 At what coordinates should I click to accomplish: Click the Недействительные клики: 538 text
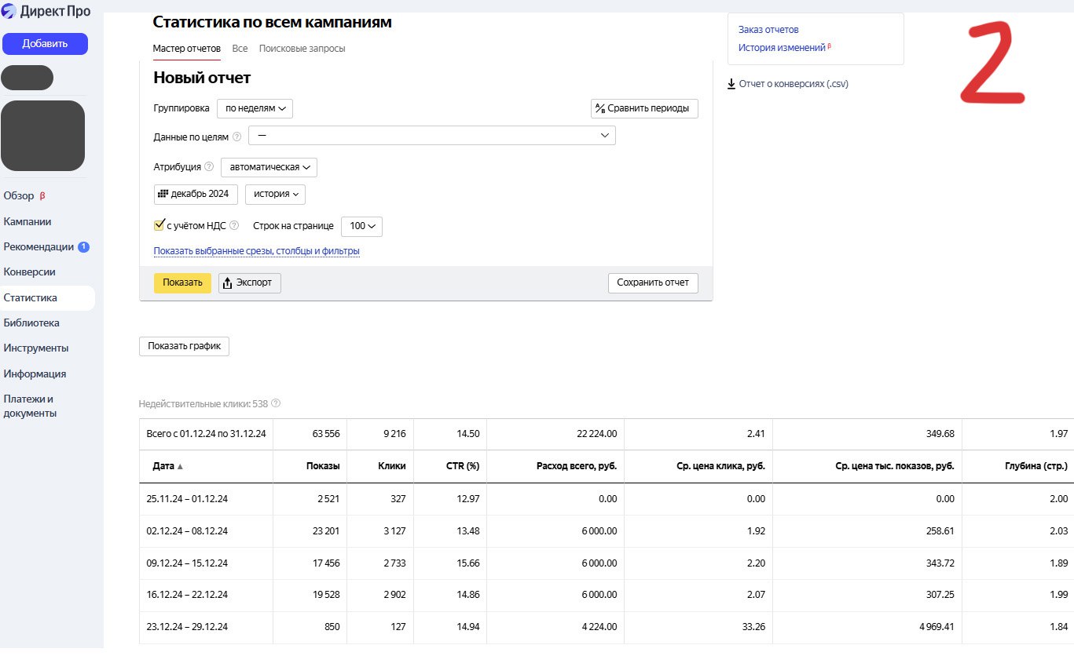[x=203, y=403]
